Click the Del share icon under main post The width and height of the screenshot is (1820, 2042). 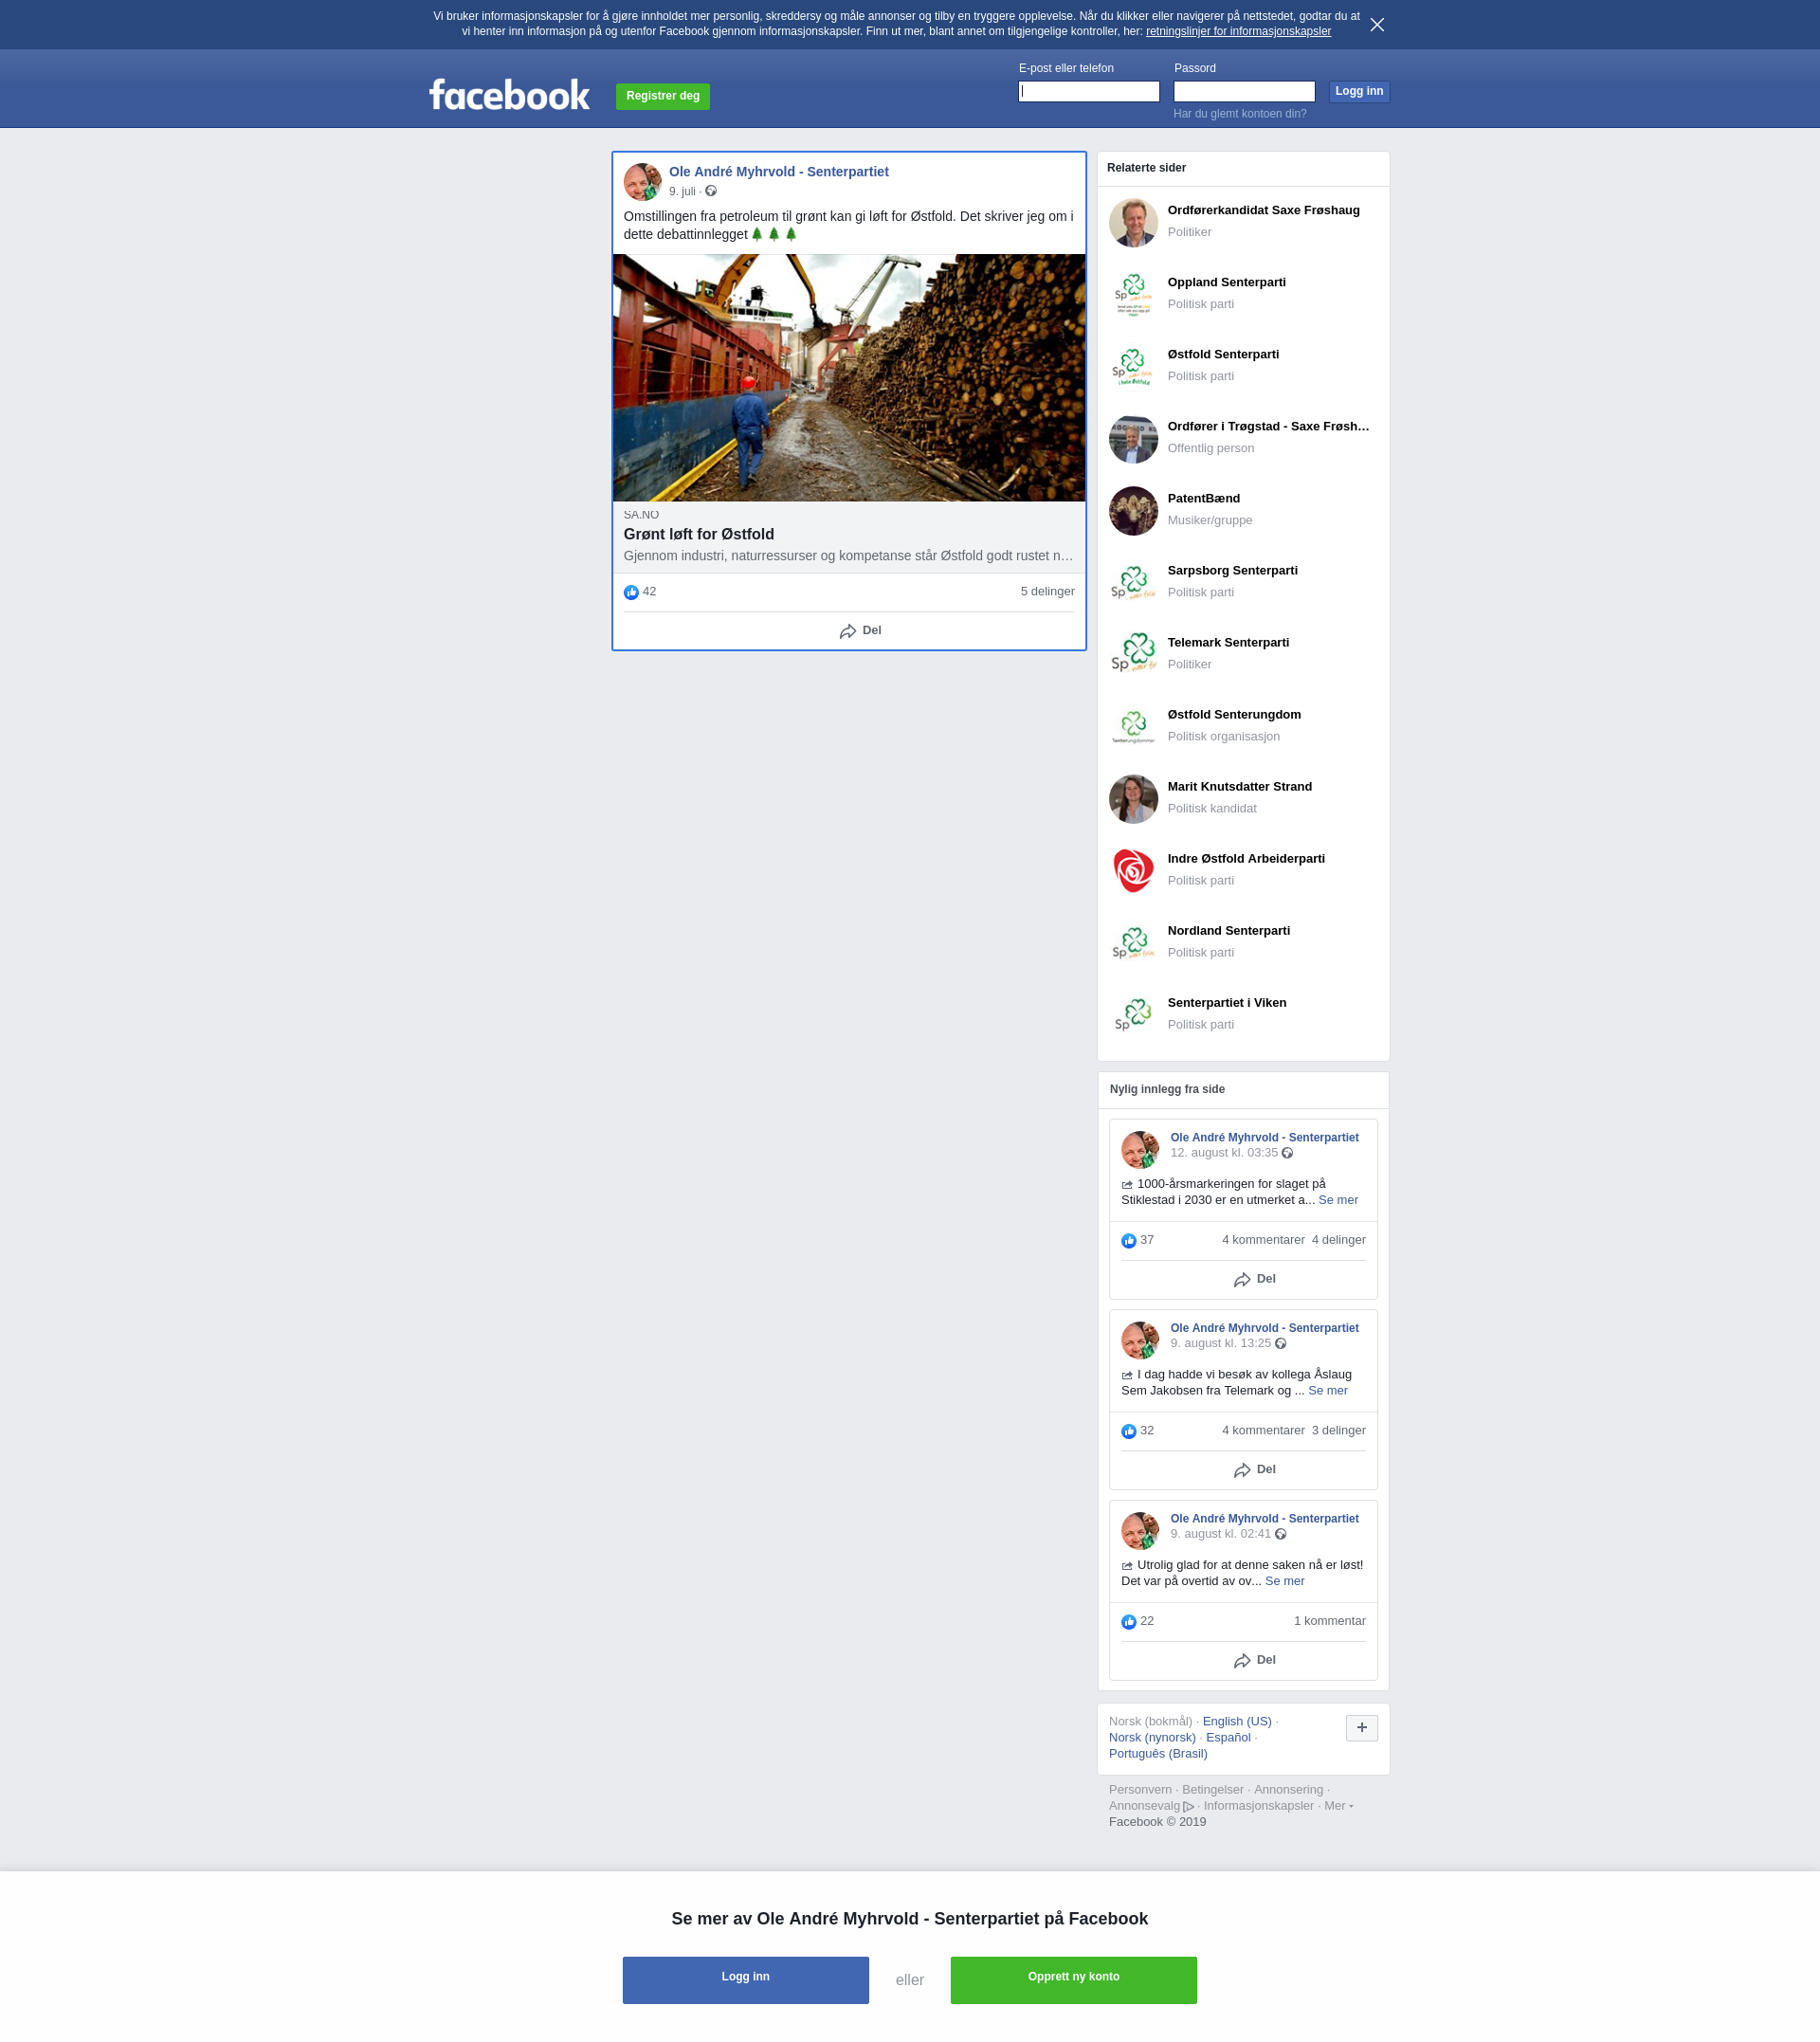849,631
